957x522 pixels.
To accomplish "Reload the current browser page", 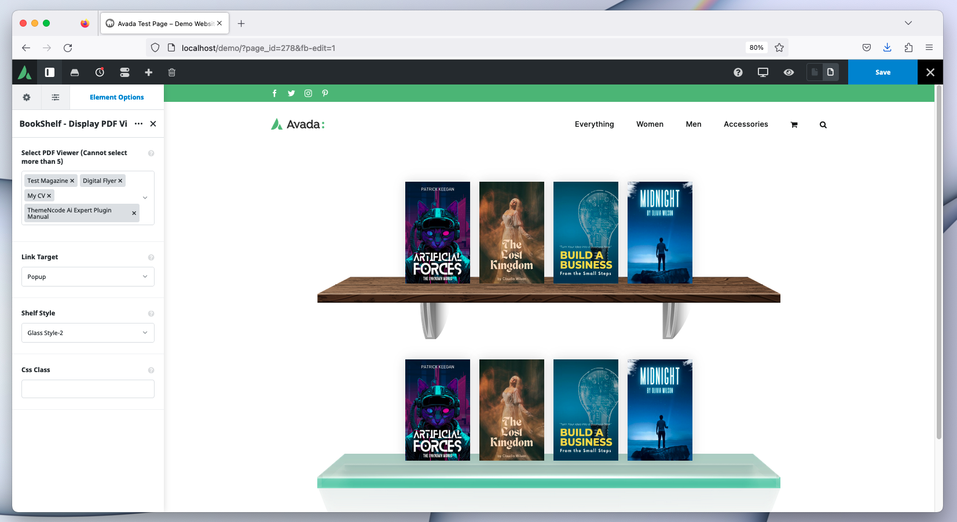I will tap(68, 48).
